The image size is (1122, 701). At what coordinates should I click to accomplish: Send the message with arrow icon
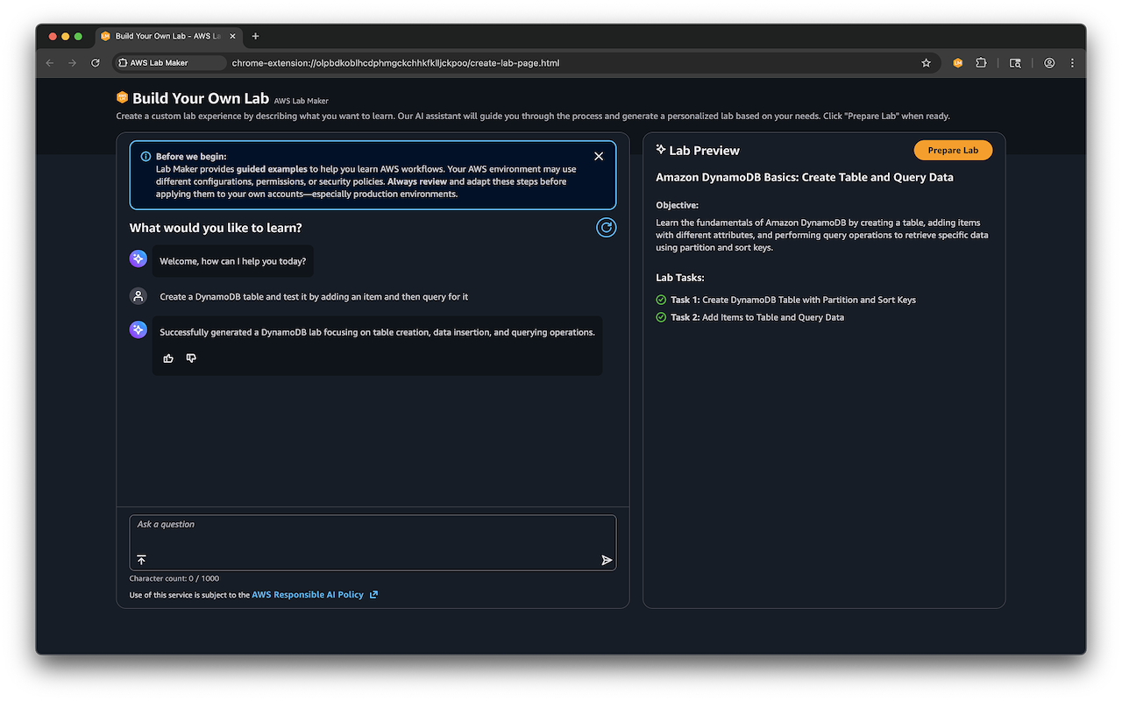607,560
